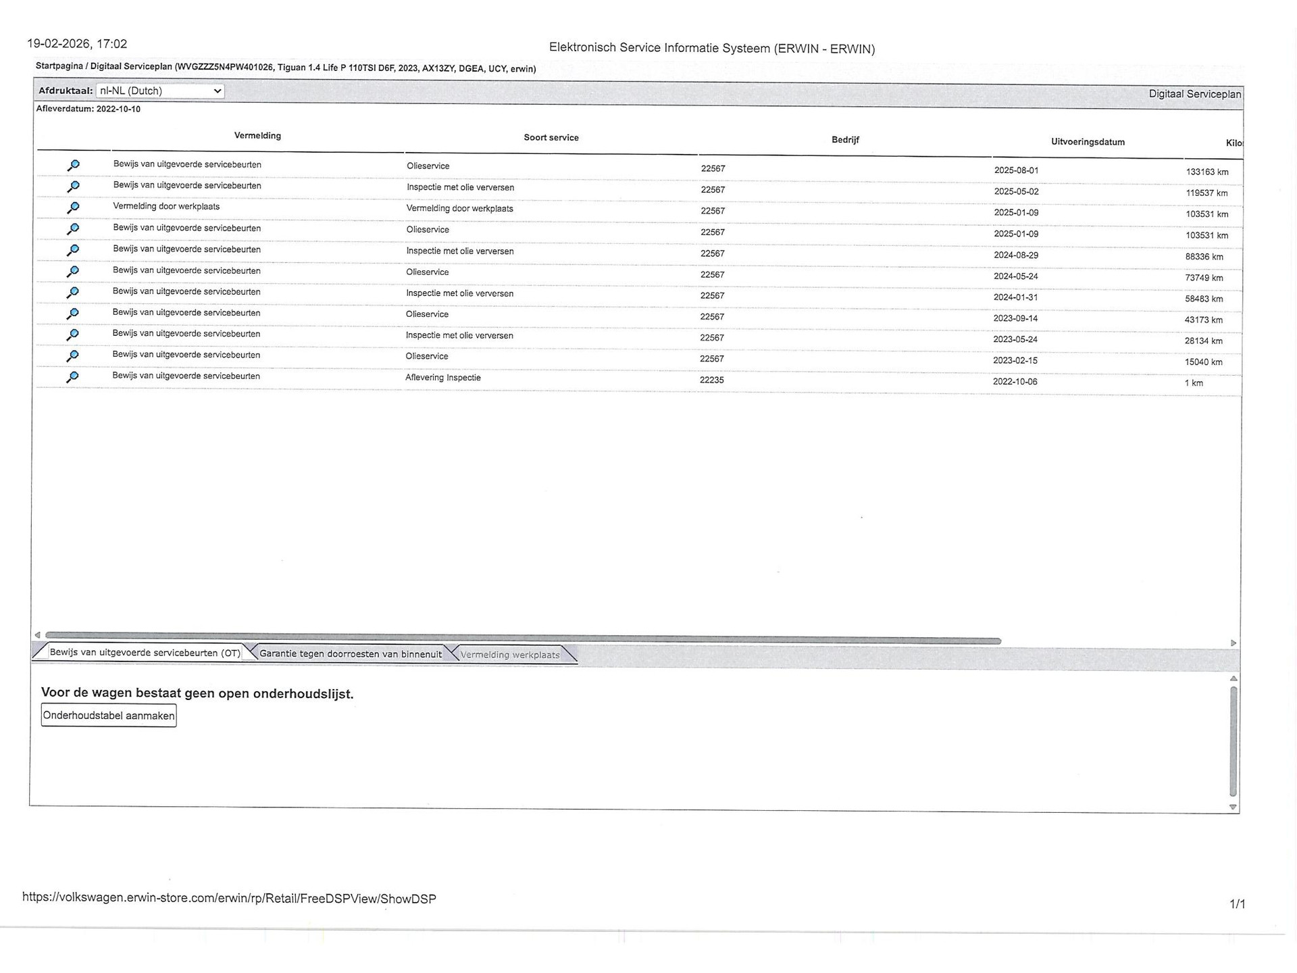Viewport: 1297px width, 973px height.
Task: Switch to Garantie tegen doorroesten van binnenuit tab
Action: 350,654
